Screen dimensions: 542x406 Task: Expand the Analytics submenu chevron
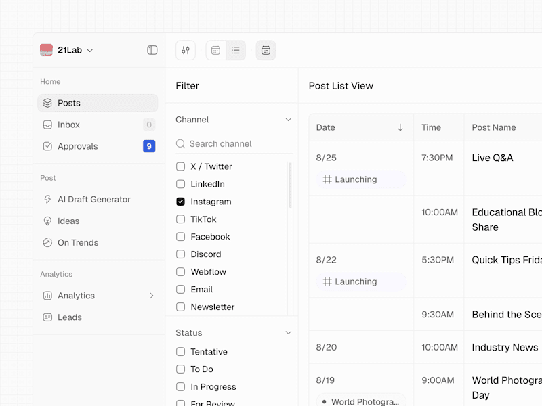[152, 296]
